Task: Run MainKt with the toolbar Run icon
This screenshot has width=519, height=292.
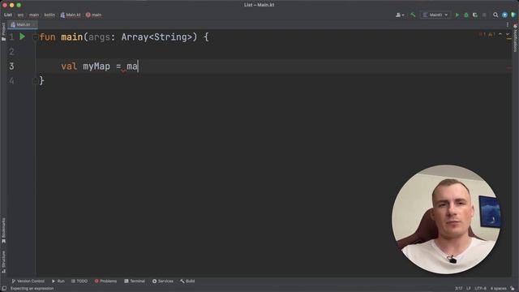Action: [457, 15]
